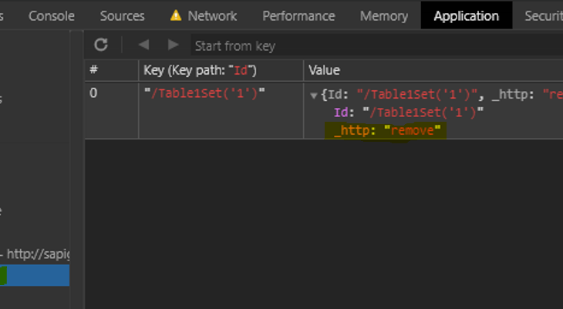The height and width of the screenshot is (309, 563).
Task: Select row index 0 cell
Action: point(112,110)
